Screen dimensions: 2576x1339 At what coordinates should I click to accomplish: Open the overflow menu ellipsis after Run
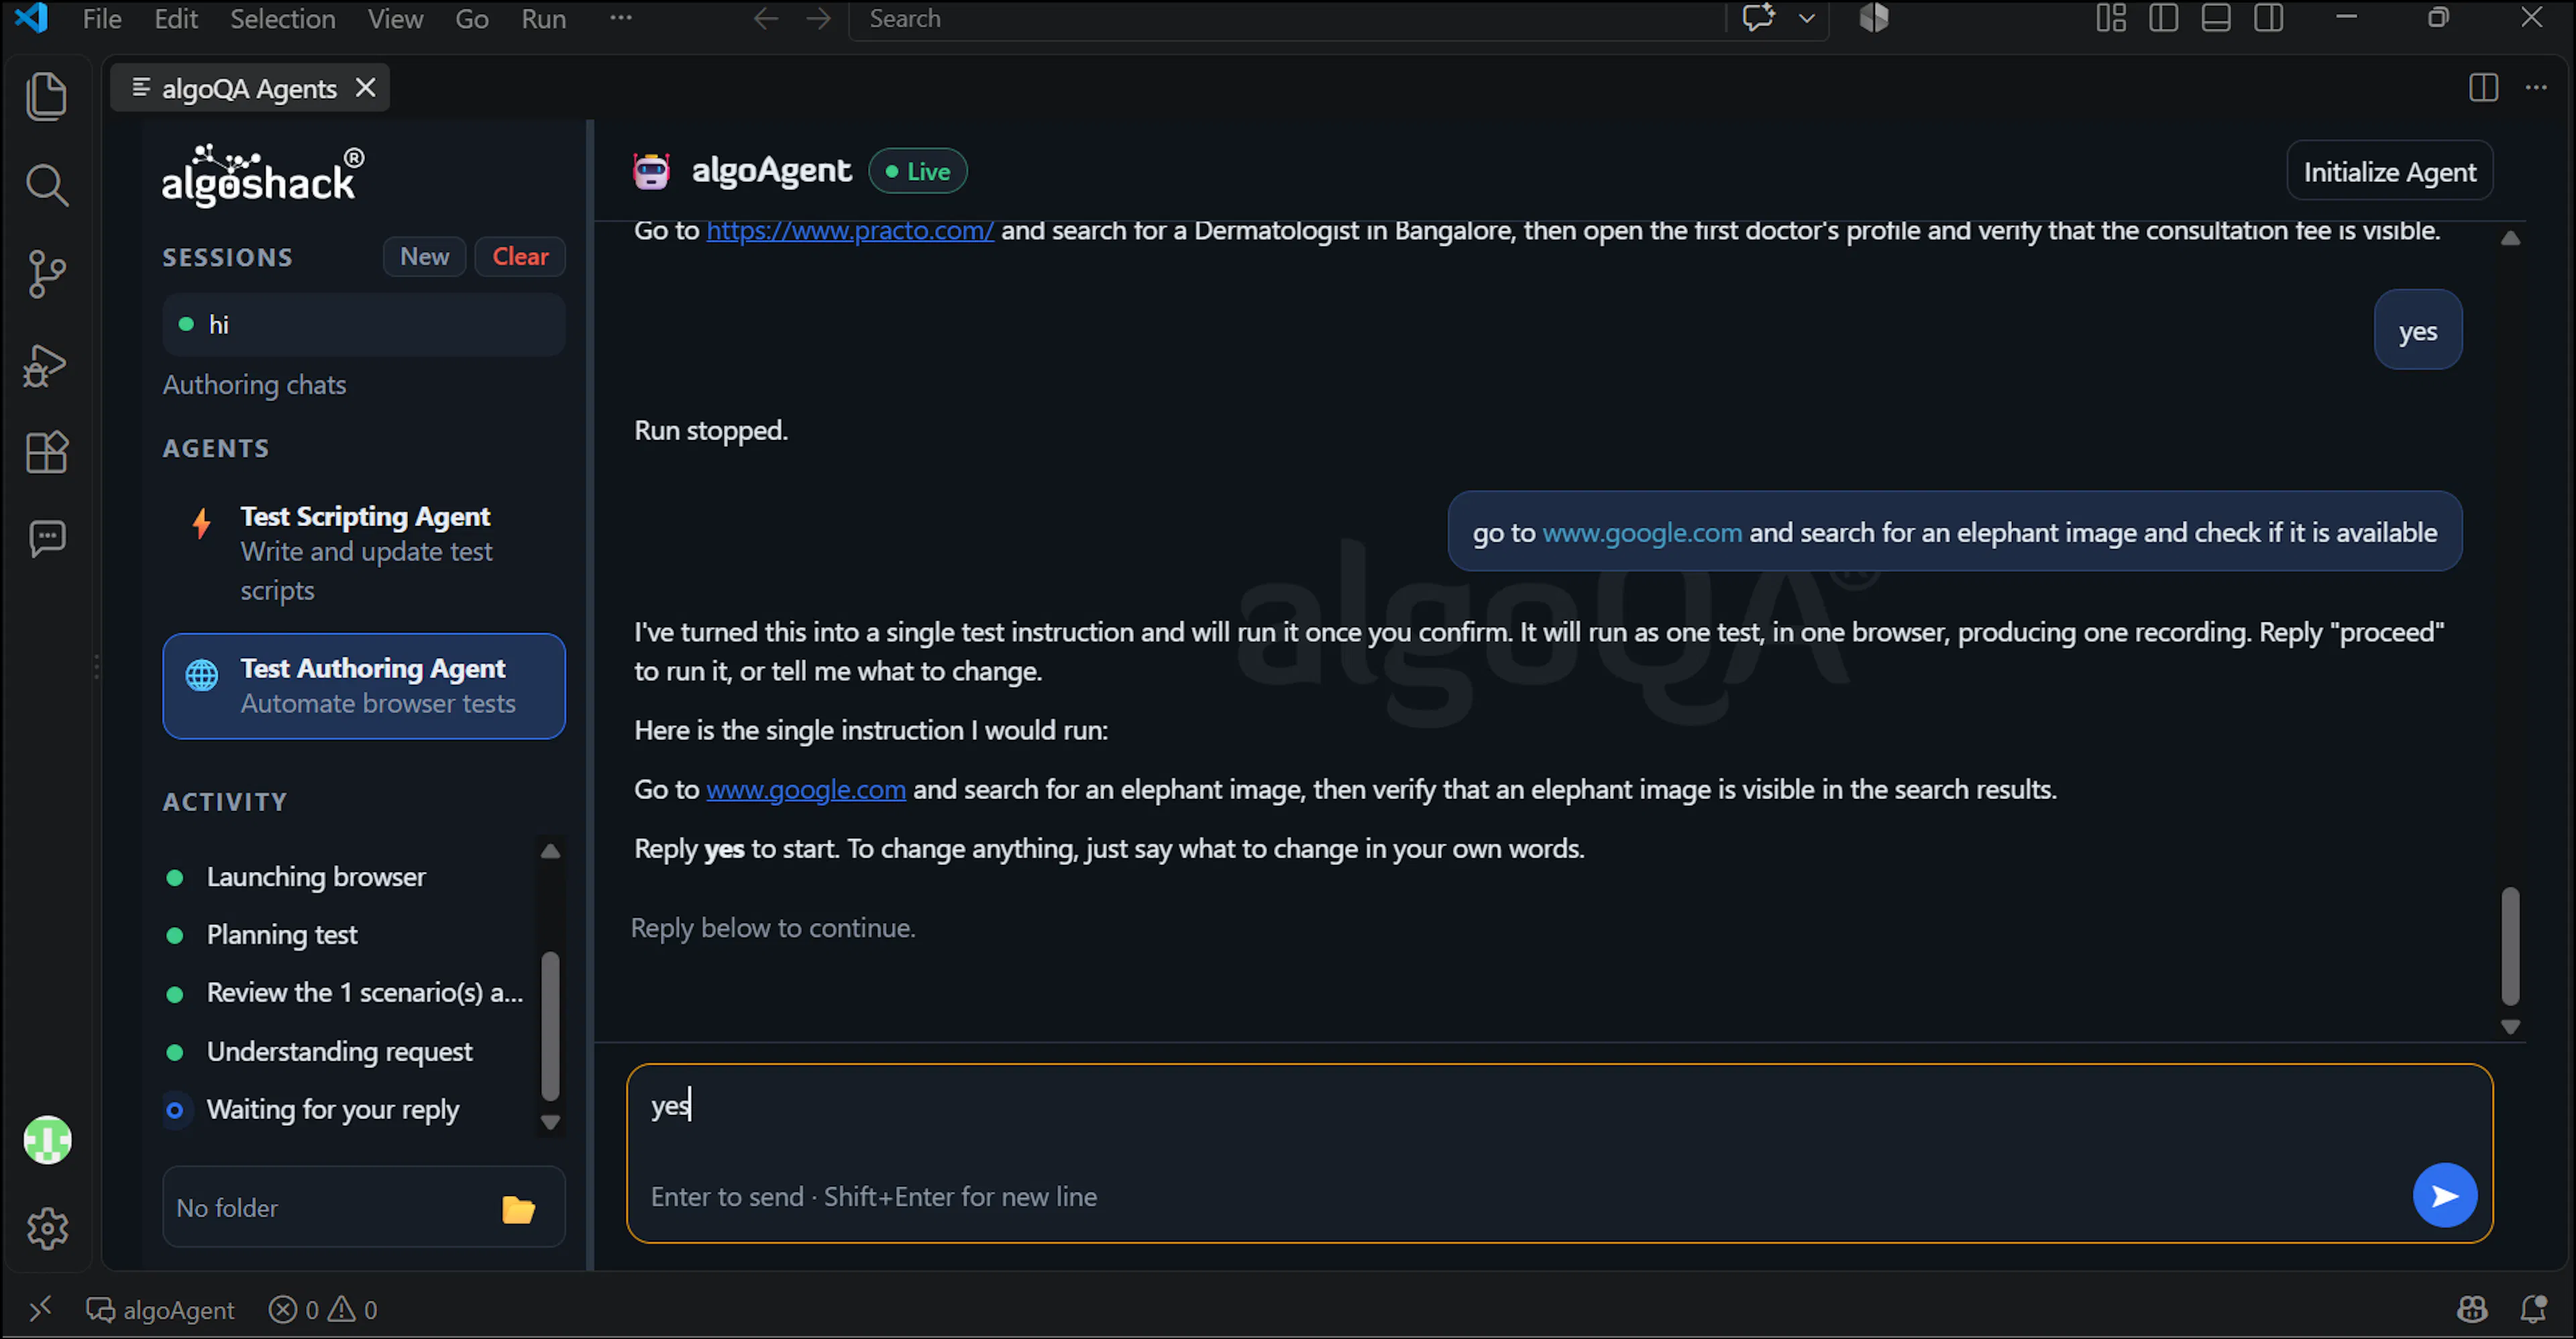[x=621, y=18]
